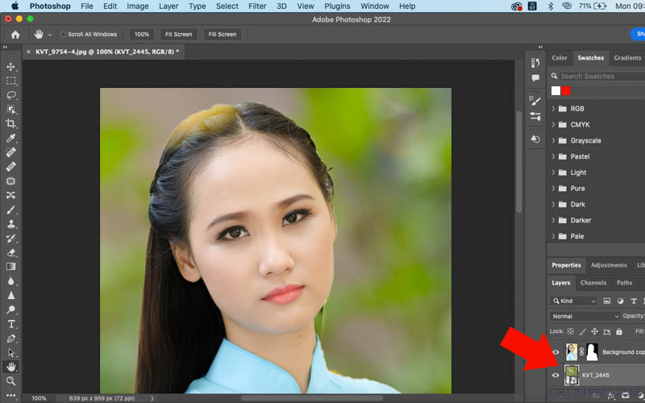Click the Home button icon
The image size is (645, 403).
point(15,35)
